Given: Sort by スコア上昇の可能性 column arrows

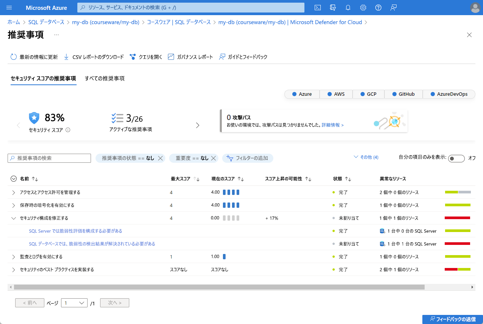Looking at the screenshot, I should click(308, 179).
